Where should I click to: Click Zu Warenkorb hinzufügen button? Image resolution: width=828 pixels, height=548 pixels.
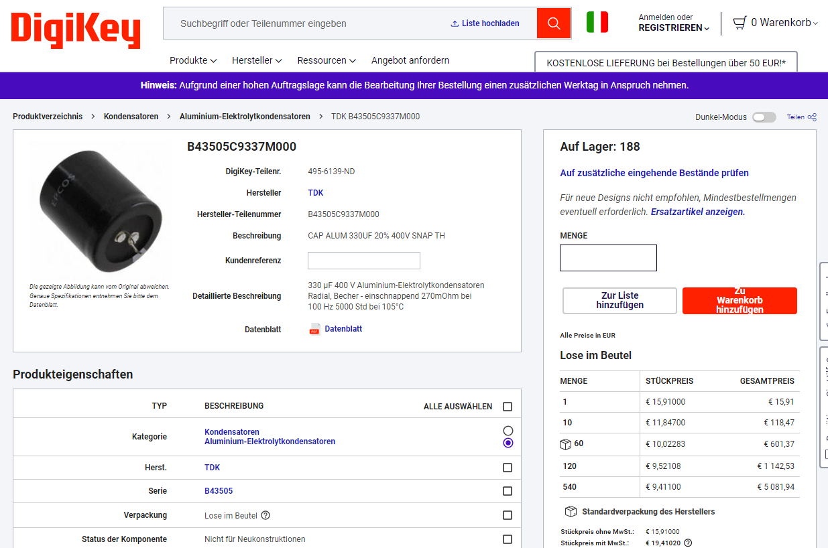tap(740, 301)
